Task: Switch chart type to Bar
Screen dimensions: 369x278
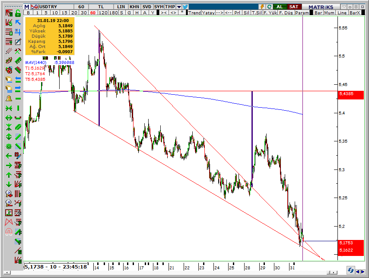Action: [318, 13]
